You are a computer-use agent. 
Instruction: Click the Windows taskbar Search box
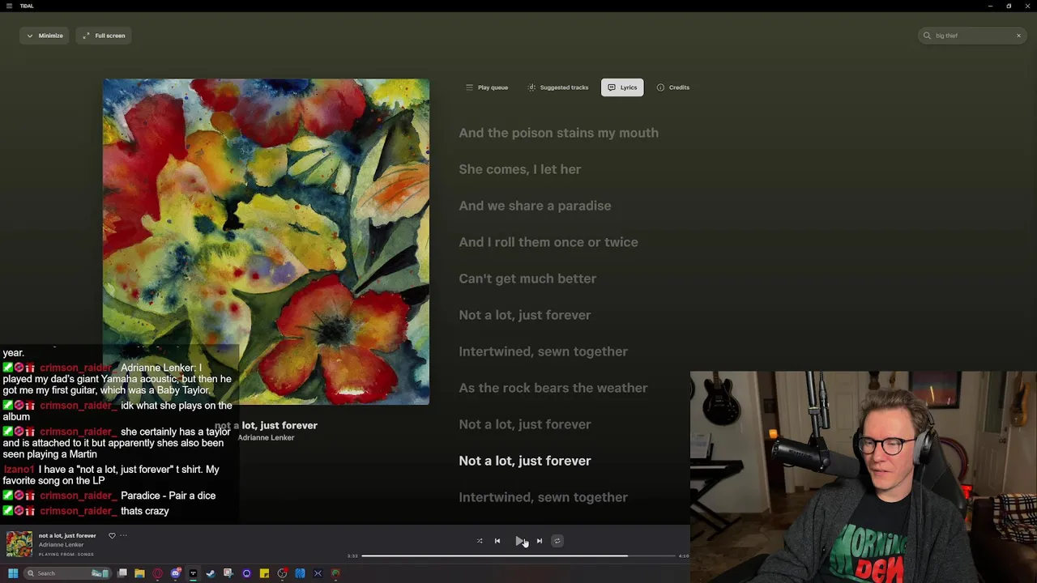(x=66, y=573)
